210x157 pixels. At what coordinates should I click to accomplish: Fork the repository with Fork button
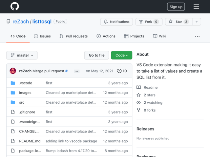pos(149,22)
